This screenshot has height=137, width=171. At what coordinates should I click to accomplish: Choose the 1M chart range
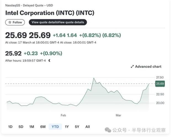click(31, 127)
